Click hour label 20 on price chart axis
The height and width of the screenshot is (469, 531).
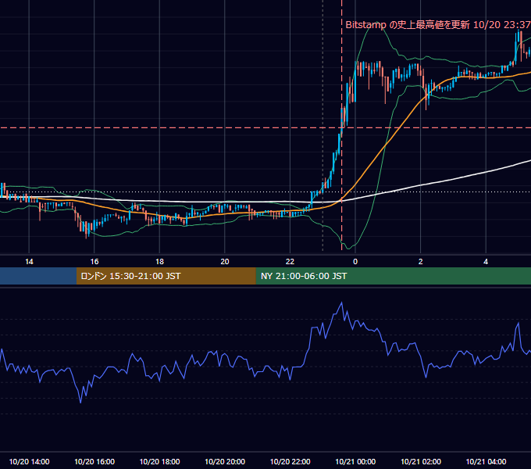click(225, 262)
